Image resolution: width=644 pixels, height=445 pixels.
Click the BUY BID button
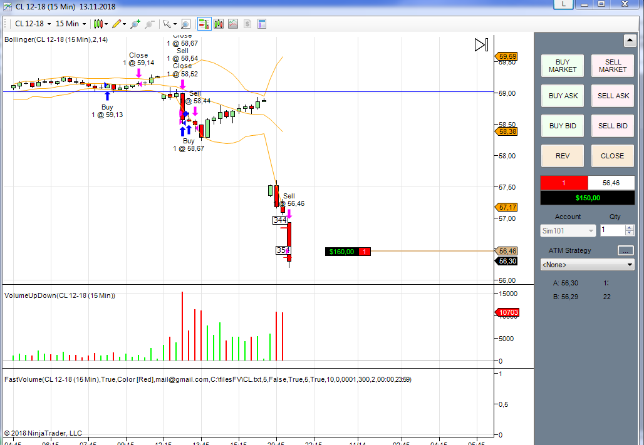pyautogui.click(x=563, y=126)
